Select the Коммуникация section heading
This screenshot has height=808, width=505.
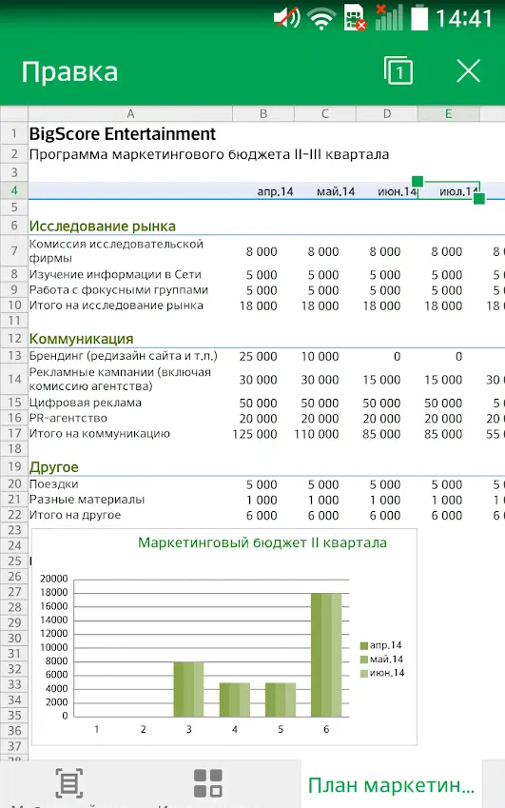coord(82,339)
